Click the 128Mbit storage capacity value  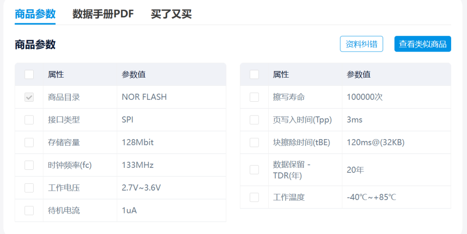[x=138, y=142]
